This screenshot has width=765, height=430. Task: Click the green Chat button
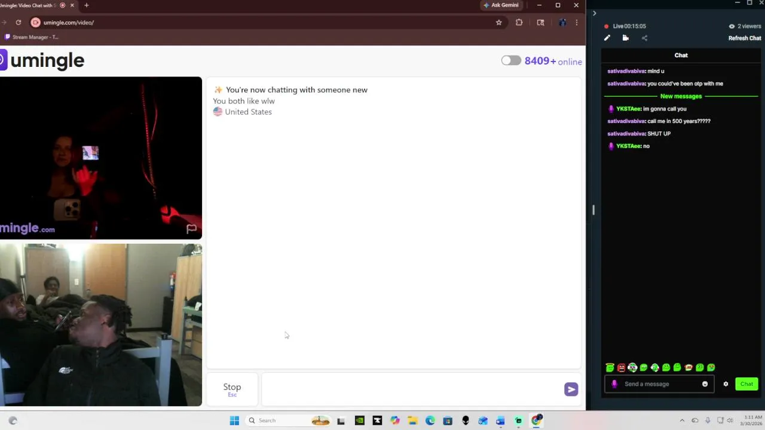click(x=746, y=384)
